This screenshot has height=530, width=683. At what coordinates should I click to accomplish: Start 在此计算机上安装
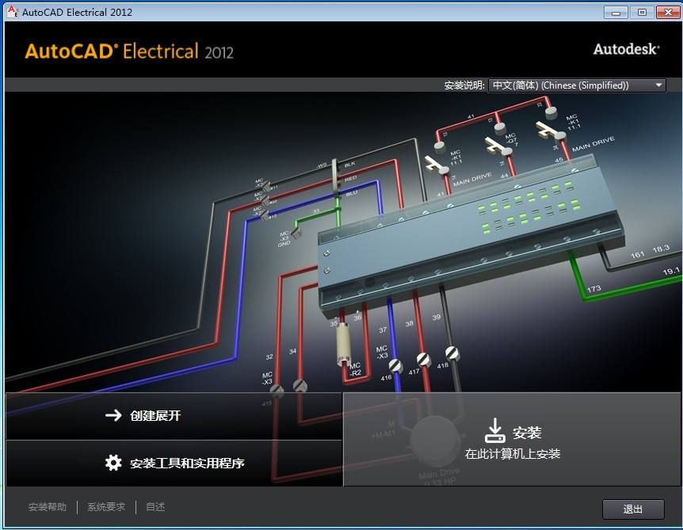(x=512, y=439)
